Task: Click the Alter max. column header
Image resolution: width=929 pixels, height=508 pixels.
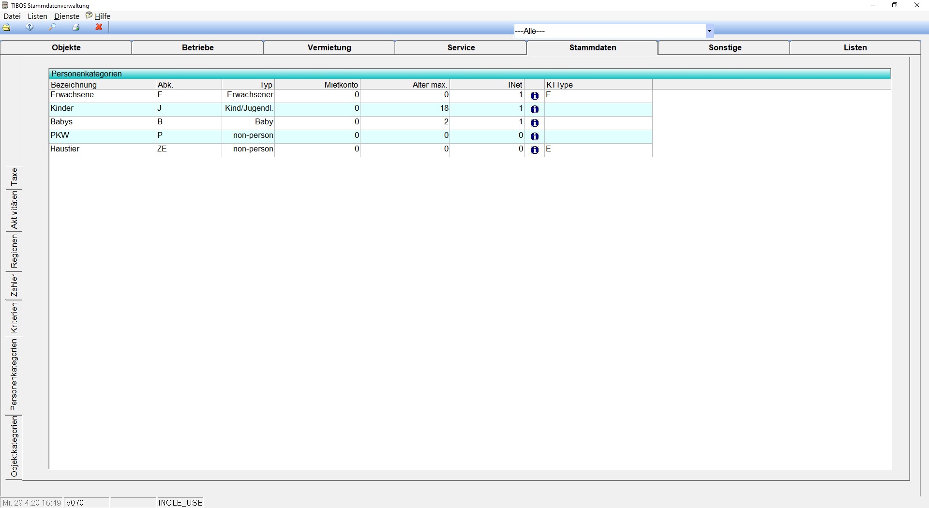Action: (405, 85)
